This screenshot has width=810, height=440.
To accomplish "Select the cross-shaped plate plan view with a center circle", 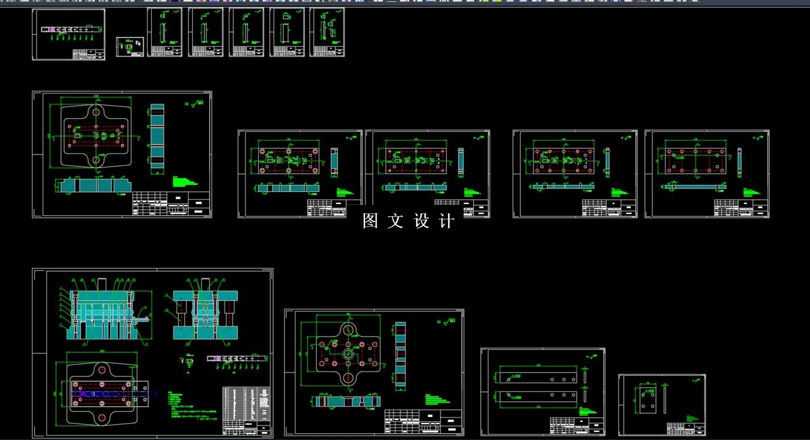I will pos(348,354).
